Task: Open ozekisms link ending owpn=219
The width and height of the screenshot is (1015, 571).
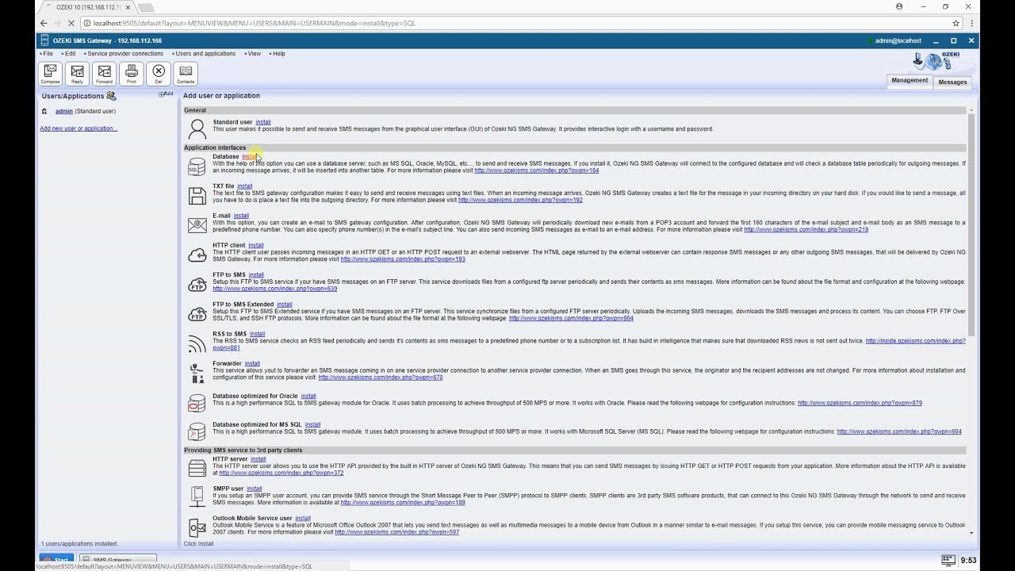Action: 806,229
